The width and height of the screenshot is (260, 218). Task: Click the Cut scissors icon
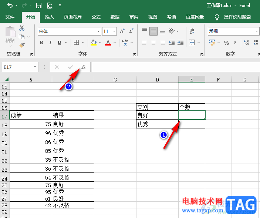[22, 28]
